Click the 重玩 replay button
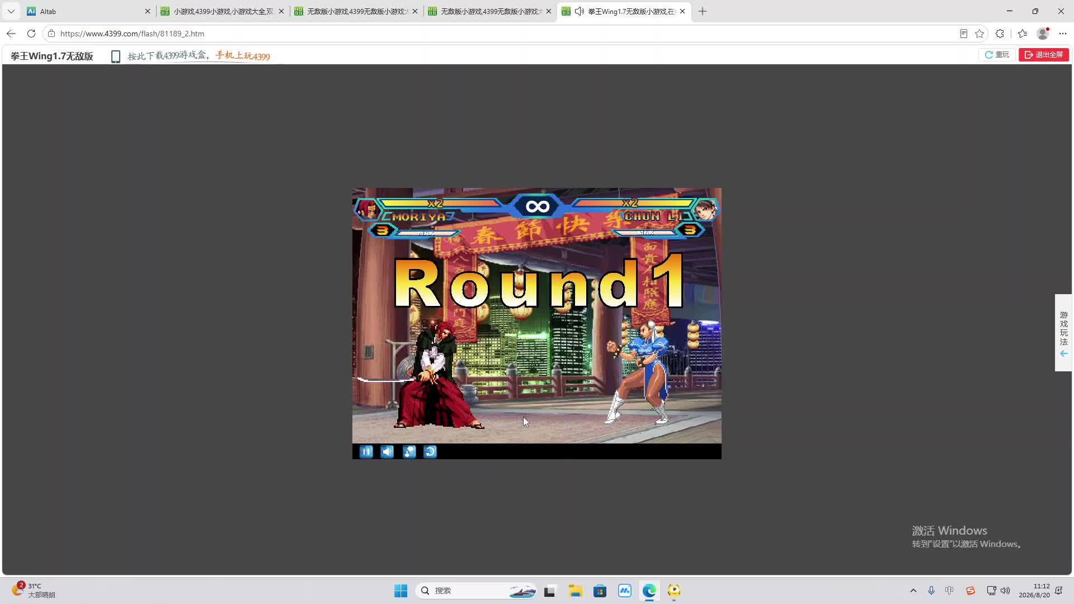The height and width of the screenshot is (604, 1074). (997, 55)
